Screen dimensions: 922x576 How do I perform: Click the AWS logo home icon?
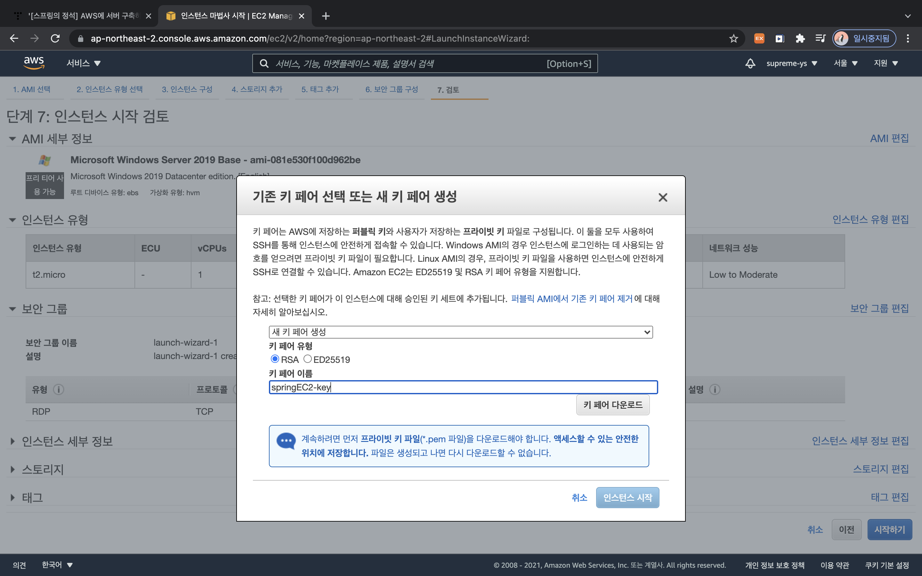pyautogui.click(x=34, y=63)
